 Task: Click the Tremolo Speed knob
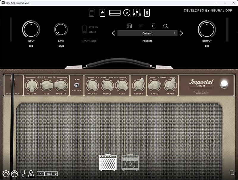click(x=155, y=85)
